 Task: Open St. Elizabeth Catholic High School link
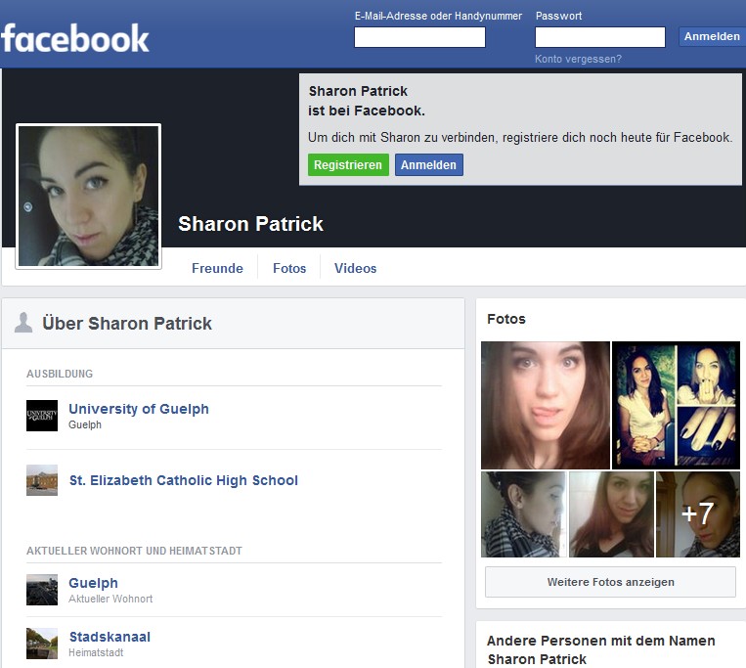coord(184,480)
